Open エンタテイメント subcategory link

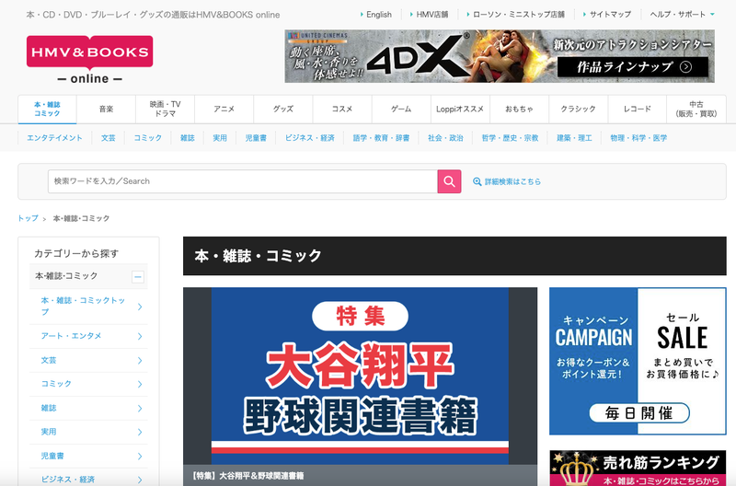click(x=54, y=138)
